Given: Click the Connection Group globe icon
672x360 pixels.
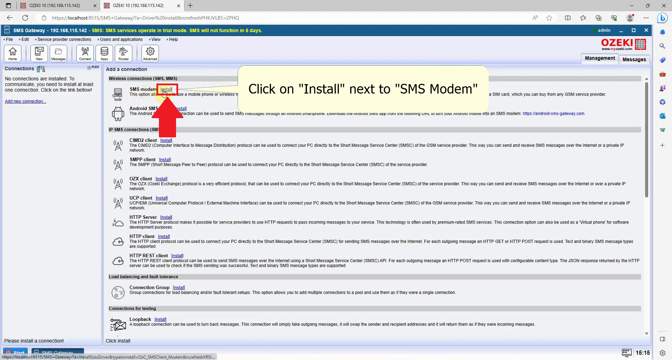Looking at the screenshot, I should [x=118, y=293].
